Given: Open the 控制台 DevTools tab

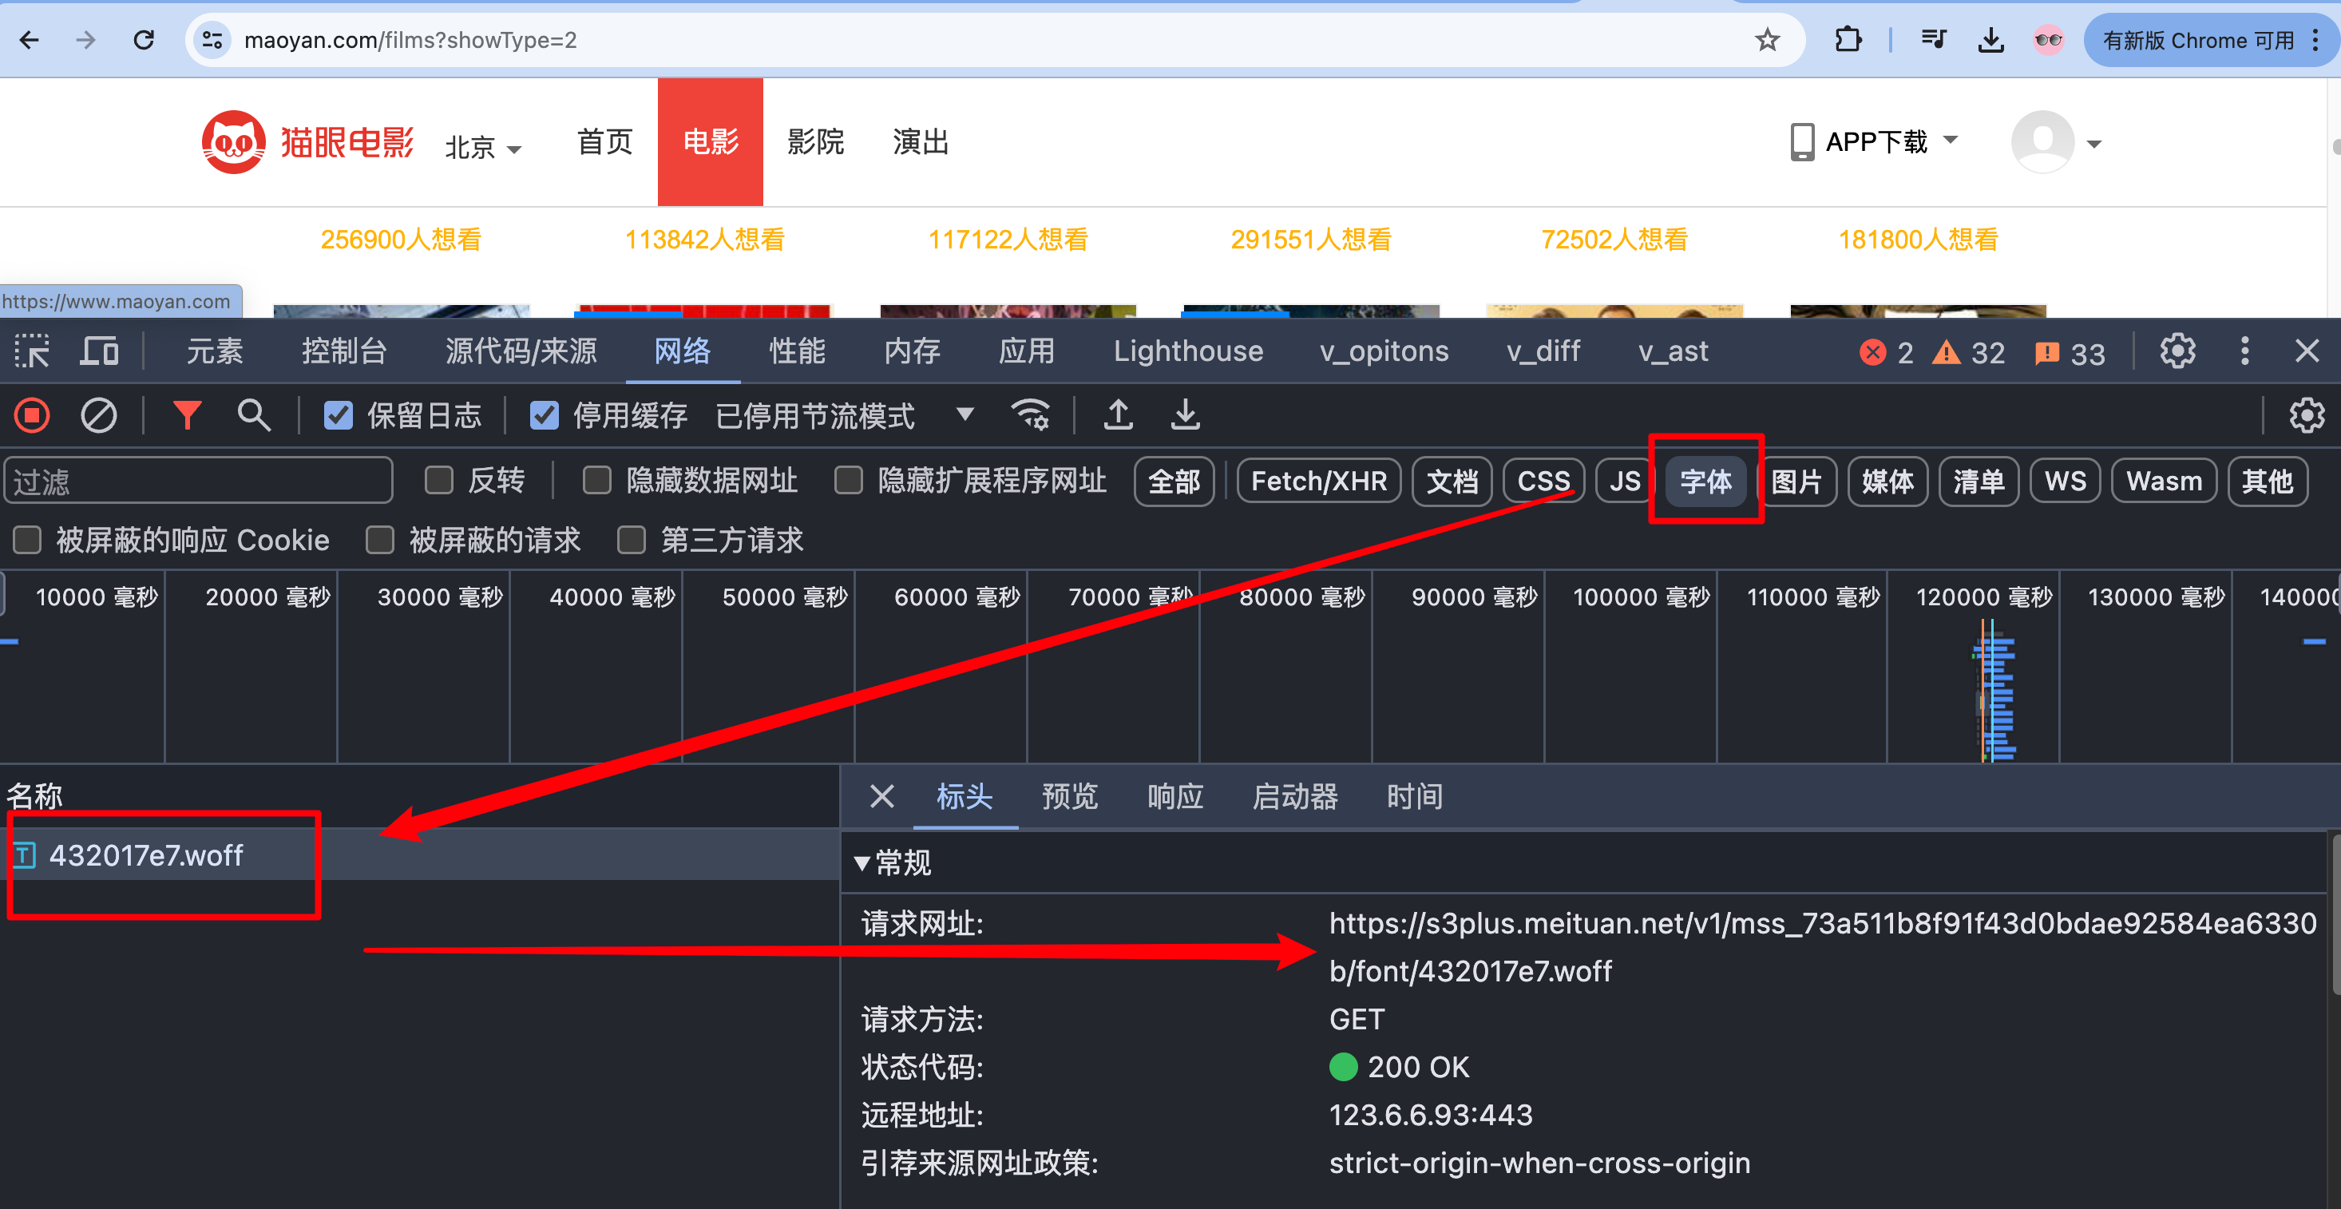Looking at the screenshot, I should tap(343, 351).
